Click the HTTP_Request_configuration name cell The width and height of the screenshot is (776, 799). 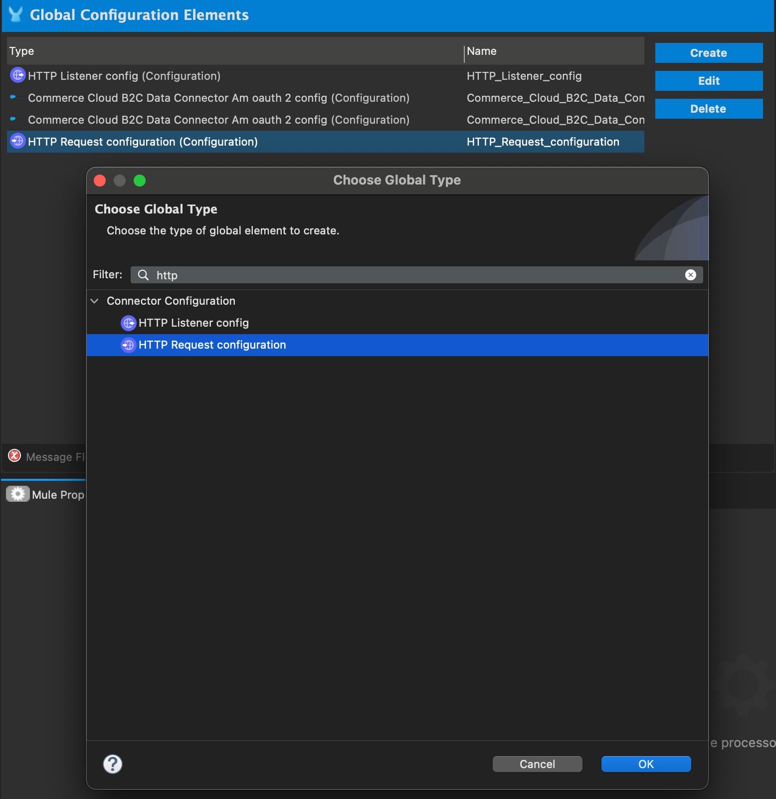pos(543,142)
